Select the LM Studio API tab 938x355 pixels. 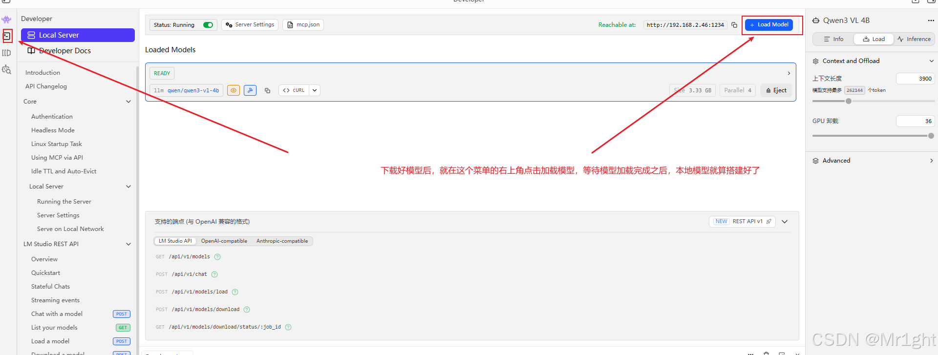175,241
